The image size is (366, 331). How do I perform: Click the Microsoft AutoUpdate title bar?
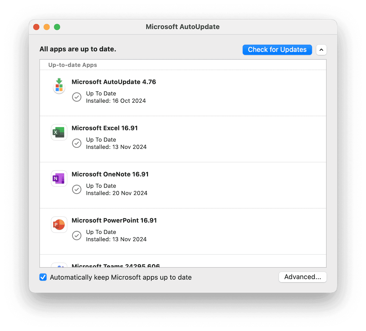click(x=182, y=27)
